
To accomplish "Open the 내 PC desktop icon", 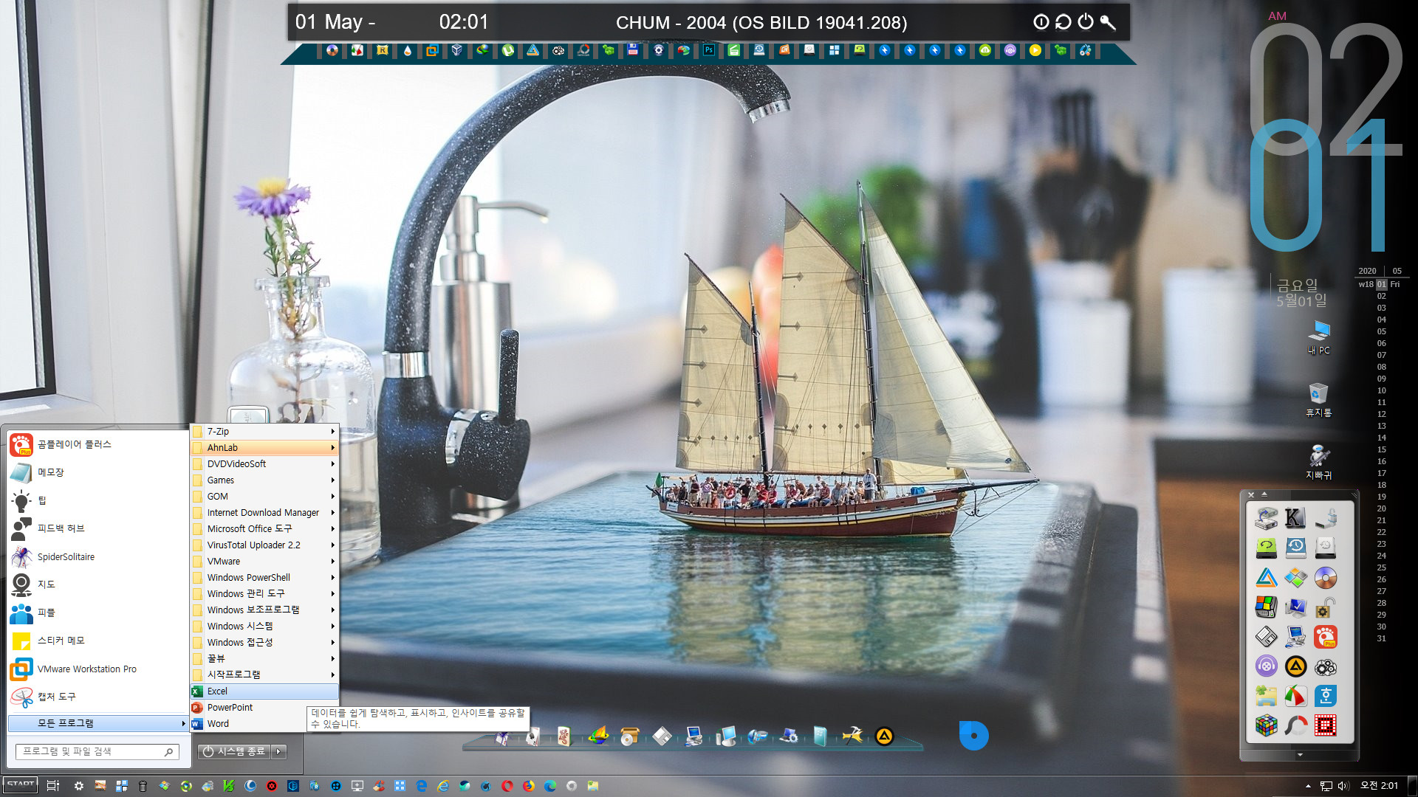I will [x=1318, y=338].
